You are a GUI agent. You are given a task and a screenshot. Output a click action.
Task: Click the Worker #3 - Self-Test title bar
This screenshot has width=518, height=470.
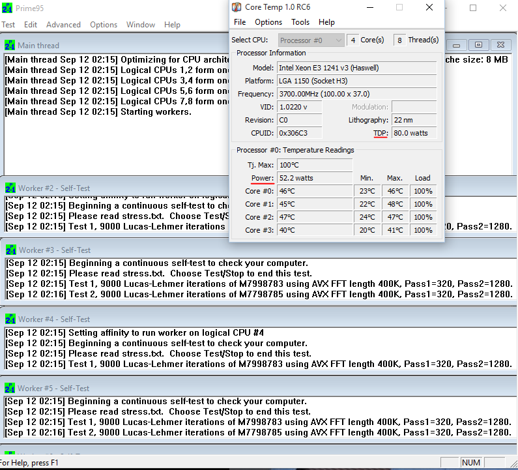(x=259, y=250)
